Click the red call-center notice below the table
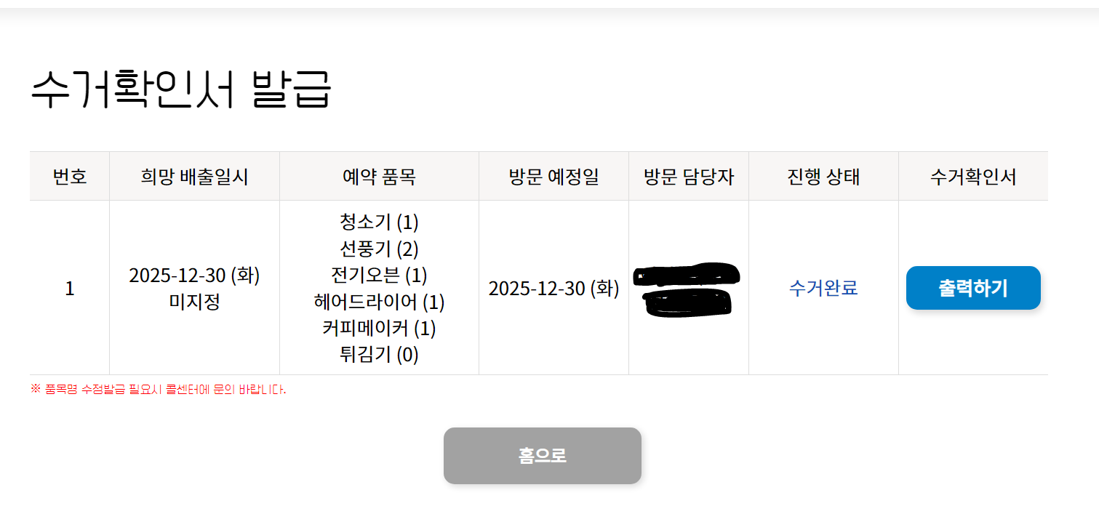Viewport: 1099px width, 514px height. click(158, 390)
